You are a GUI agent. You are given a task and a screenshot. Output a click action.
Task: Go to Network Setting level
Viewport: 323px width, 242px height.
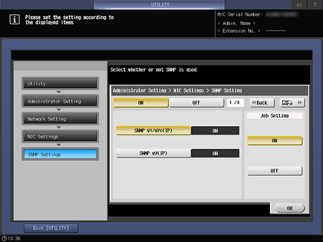[x=60, y=119]
